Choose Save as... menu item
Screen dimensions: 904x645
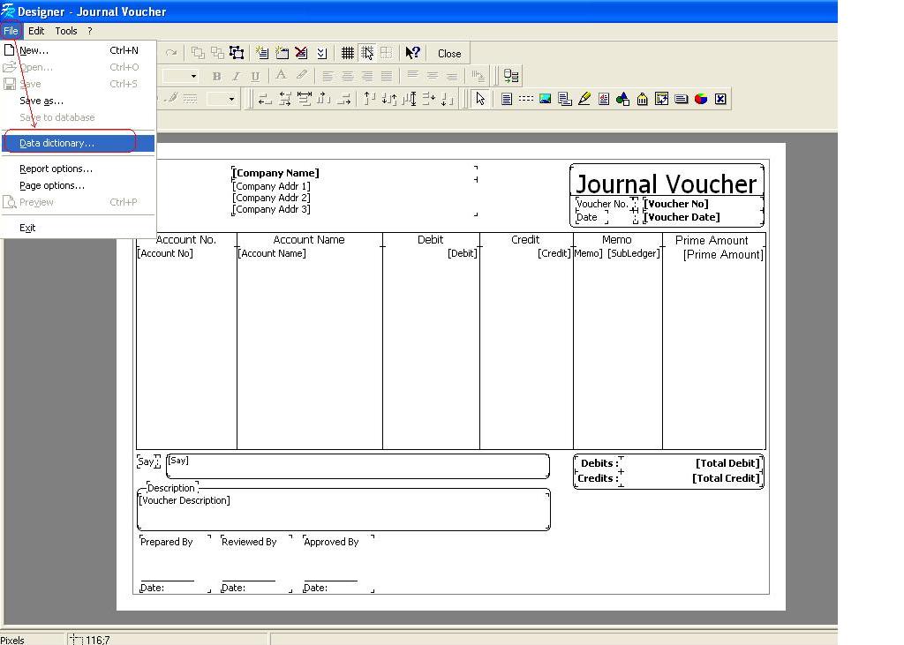coord(79,101)
